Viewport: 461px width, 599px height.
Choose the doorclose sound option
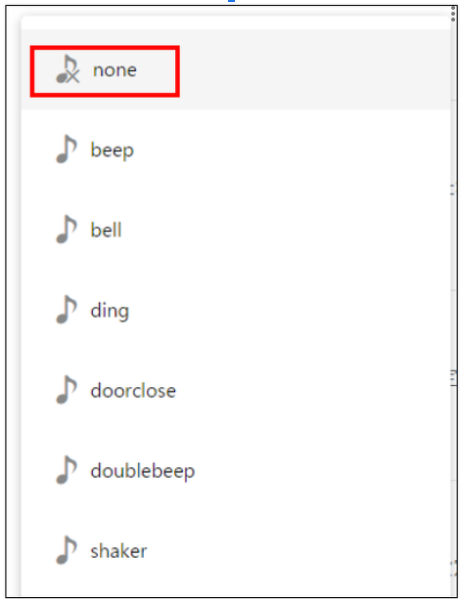click(133, 391)
